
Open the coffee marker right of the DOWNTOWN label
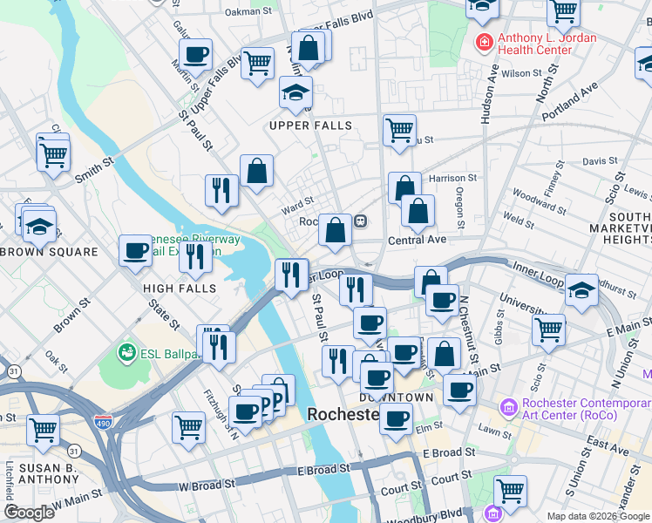pyautogui.click(x=459, y=391)
